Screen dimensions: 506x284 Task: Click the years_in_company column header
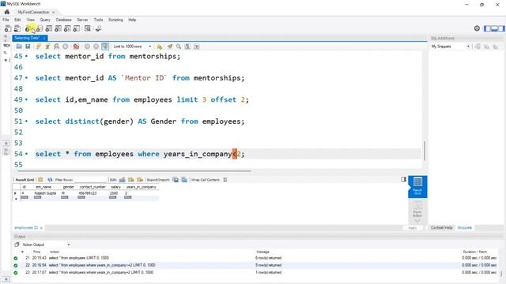(x=141, y=187)
